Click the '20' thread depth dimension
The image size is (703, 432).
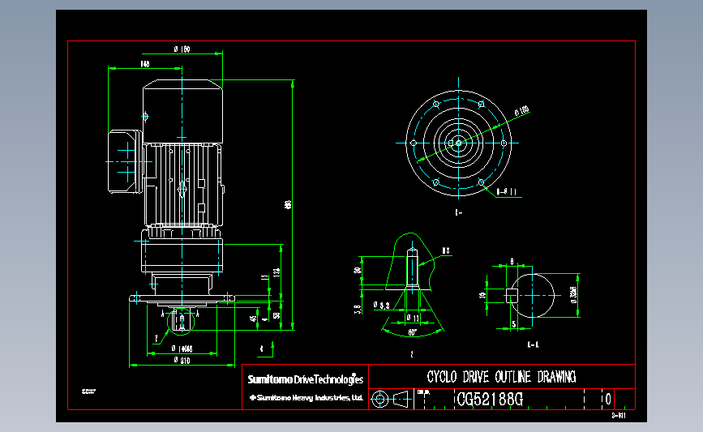click(x=358, y=270)
